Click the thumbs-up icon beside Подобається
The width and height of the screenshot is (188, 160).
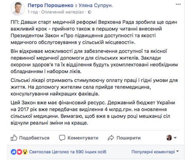(x=14, y=138)
